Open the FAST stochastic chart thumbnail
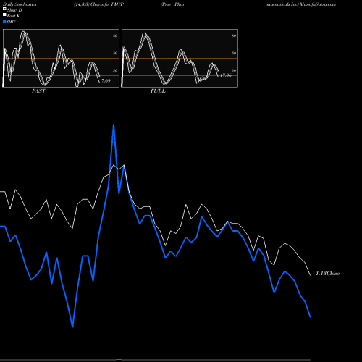 (x=61, y=58)
